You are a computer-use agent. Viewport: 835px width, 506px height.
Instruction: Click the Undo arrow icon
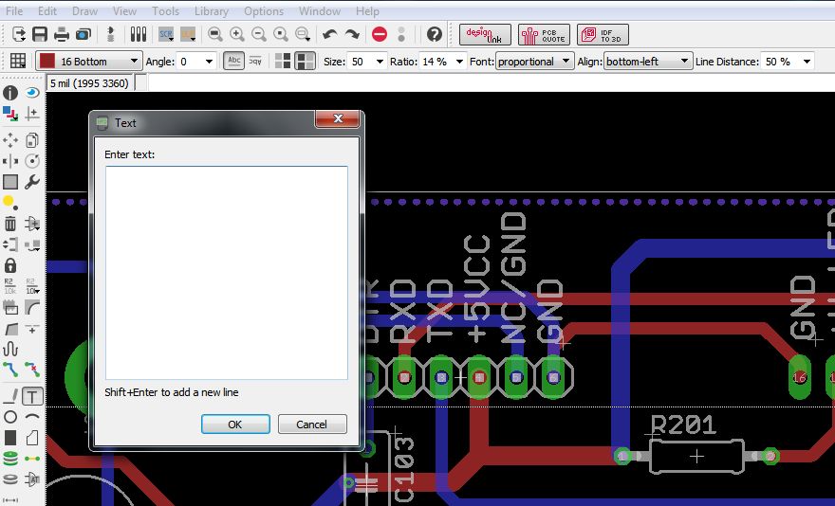coord(329,34)
